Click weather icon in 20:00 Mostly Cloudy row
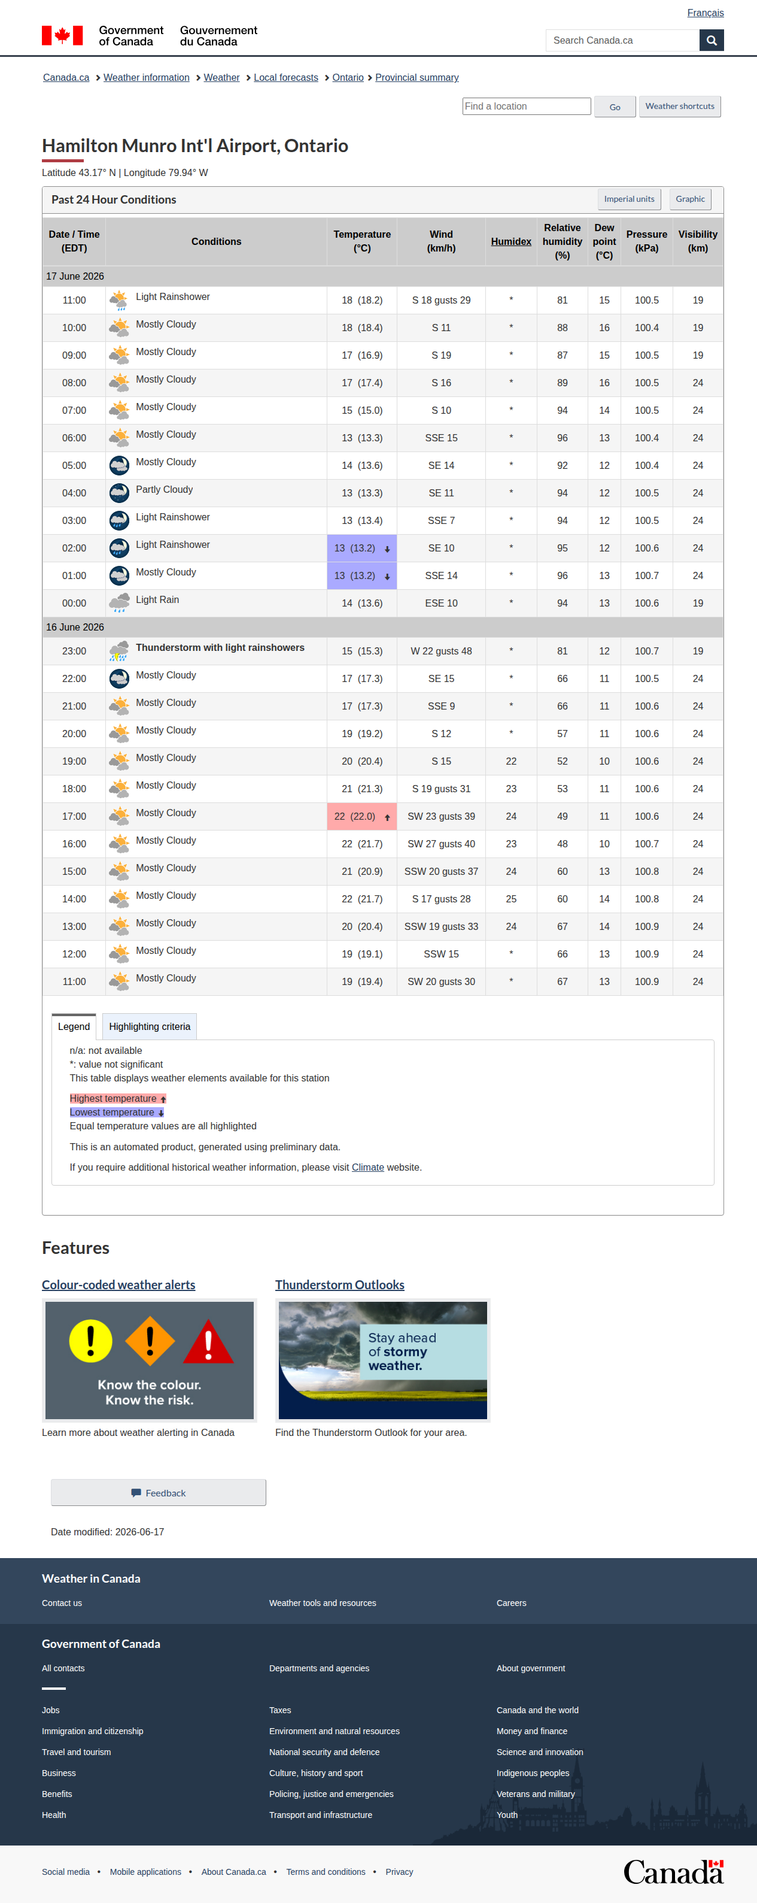The image size is (757, 1903). pyautogui.click(x=119, y=734)
